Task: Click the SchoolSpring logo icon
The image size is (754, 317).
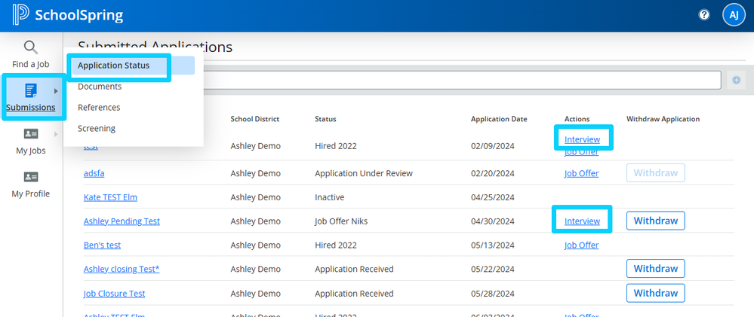Action: pyautogui.click(x=20, y=15)
